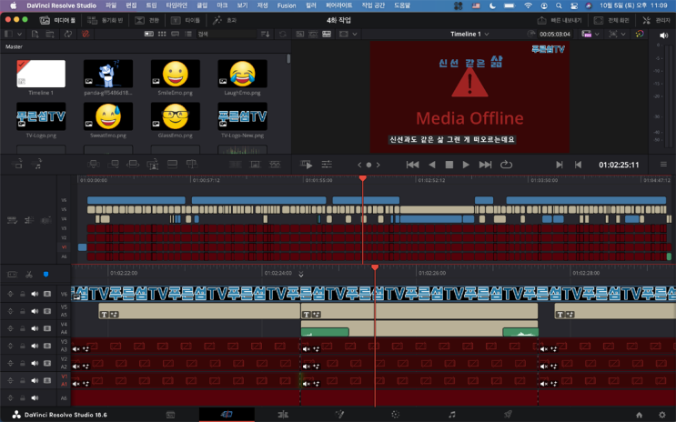Image resolution: width=676 pixels, height=422 pixels.
Task: Mute the V6 track speaker icon
Action: point(35,294)
